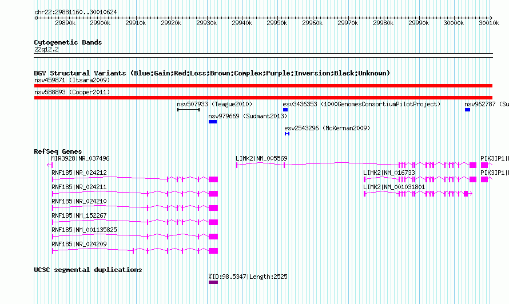Click the 29890k ruler tick label

[x=65, y=23]
